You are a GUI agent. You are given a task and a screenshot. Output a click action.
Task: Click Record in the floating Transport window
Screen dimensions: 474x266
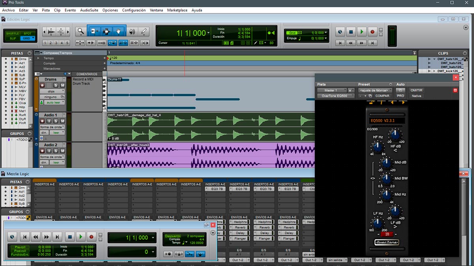[91, 237]
